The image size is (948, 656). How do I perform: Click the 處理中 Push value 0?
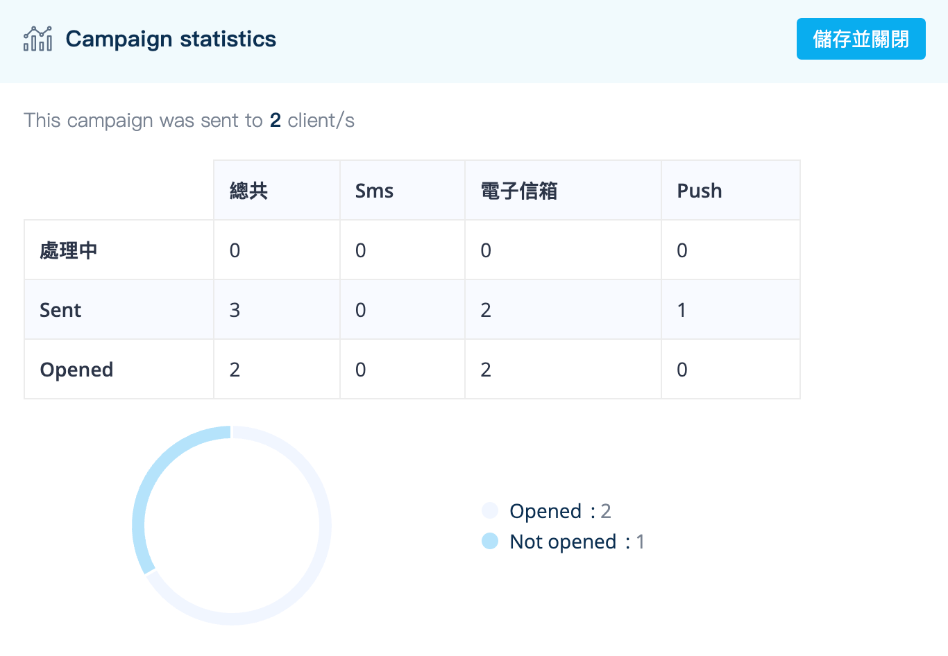tap(682, 250)
